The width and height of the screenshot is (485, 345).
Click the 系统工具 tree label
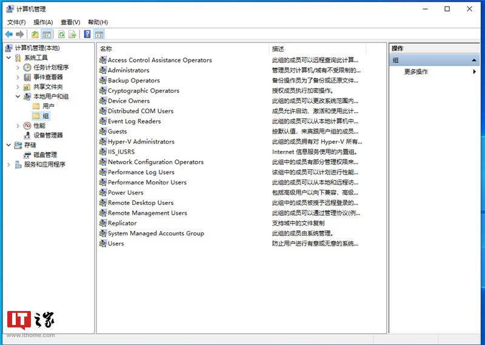point(36,58)
